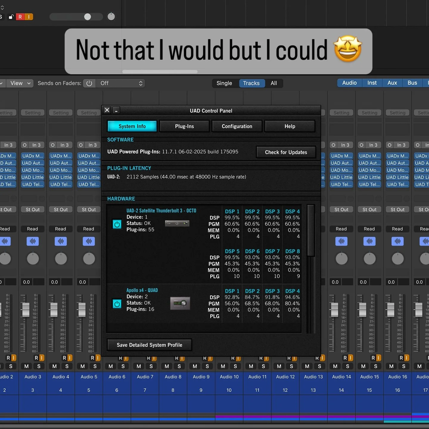Screen dimensions: 429x429
Task: Click the Audio 16 waveform icon
Action: coord(397,241)
